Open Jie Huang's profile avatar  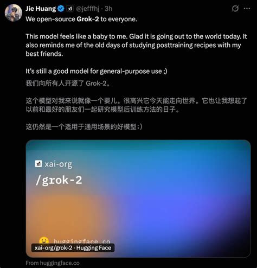[x=13, y=13]
